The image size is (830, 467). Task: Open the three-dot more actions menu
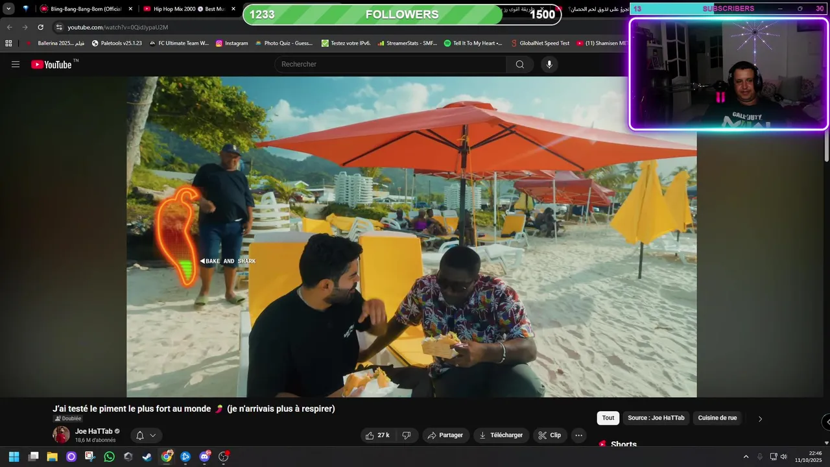click(579, 435)
